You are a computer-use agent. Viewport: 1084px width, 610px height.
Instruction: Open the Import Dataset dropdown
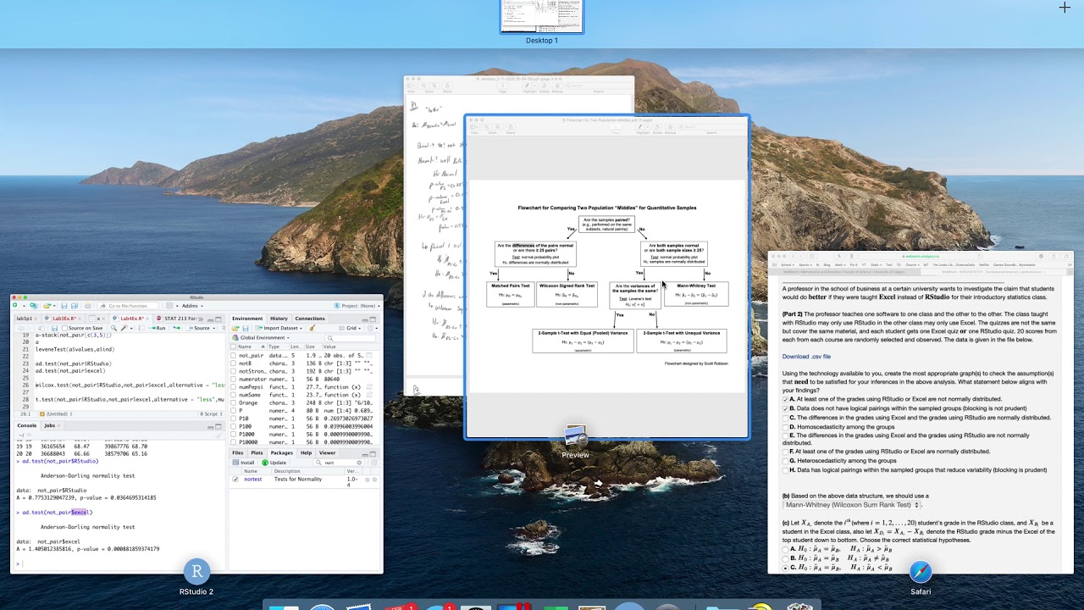coord(281,328)
